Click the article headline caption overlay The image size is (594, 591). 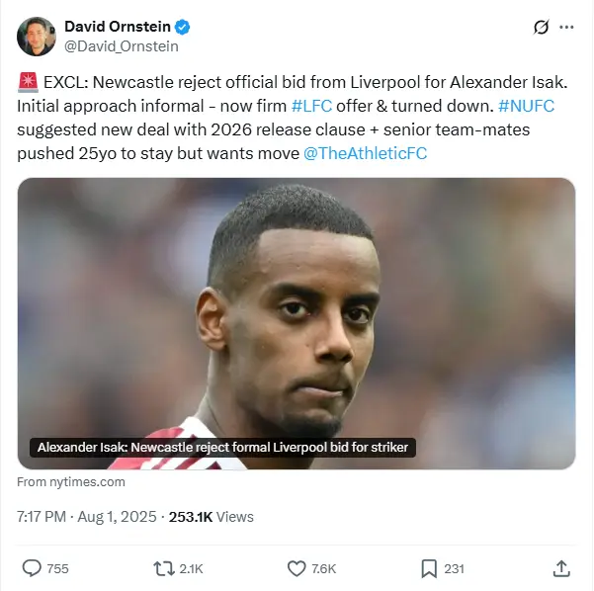[222, 448]
